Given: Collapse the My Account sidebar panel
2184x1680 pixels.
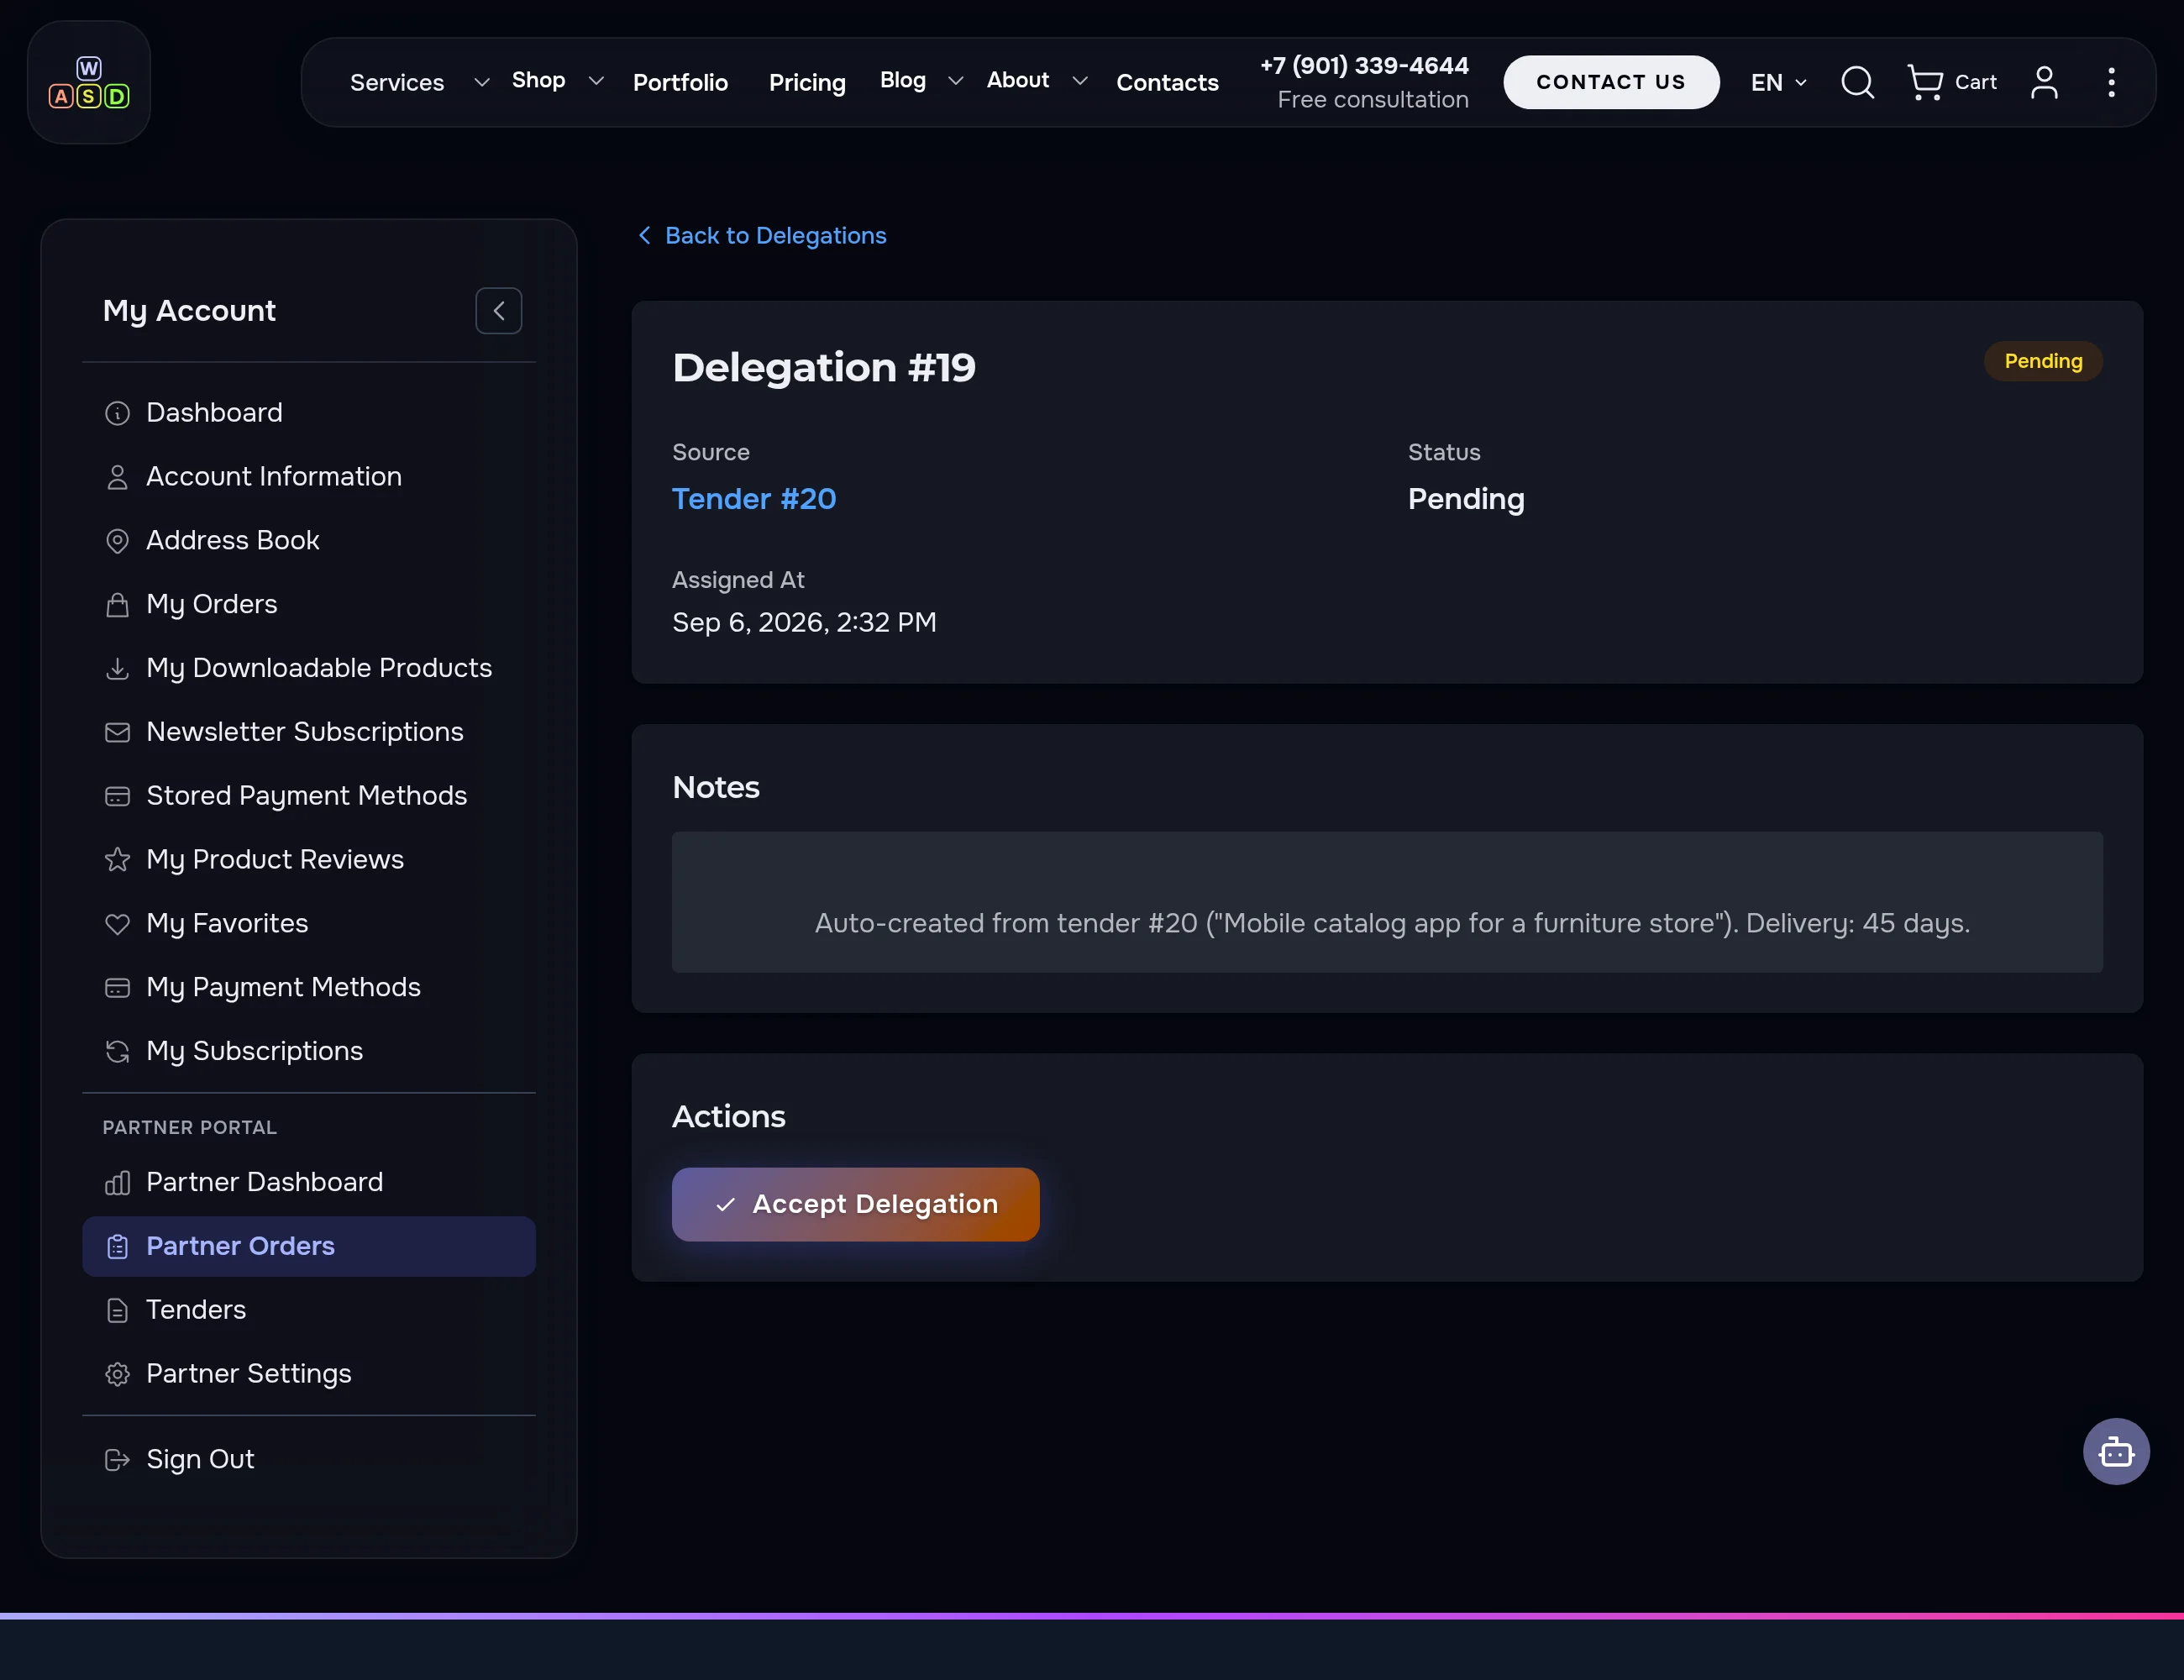Looking at the screenshot, I should pos(499,311).
